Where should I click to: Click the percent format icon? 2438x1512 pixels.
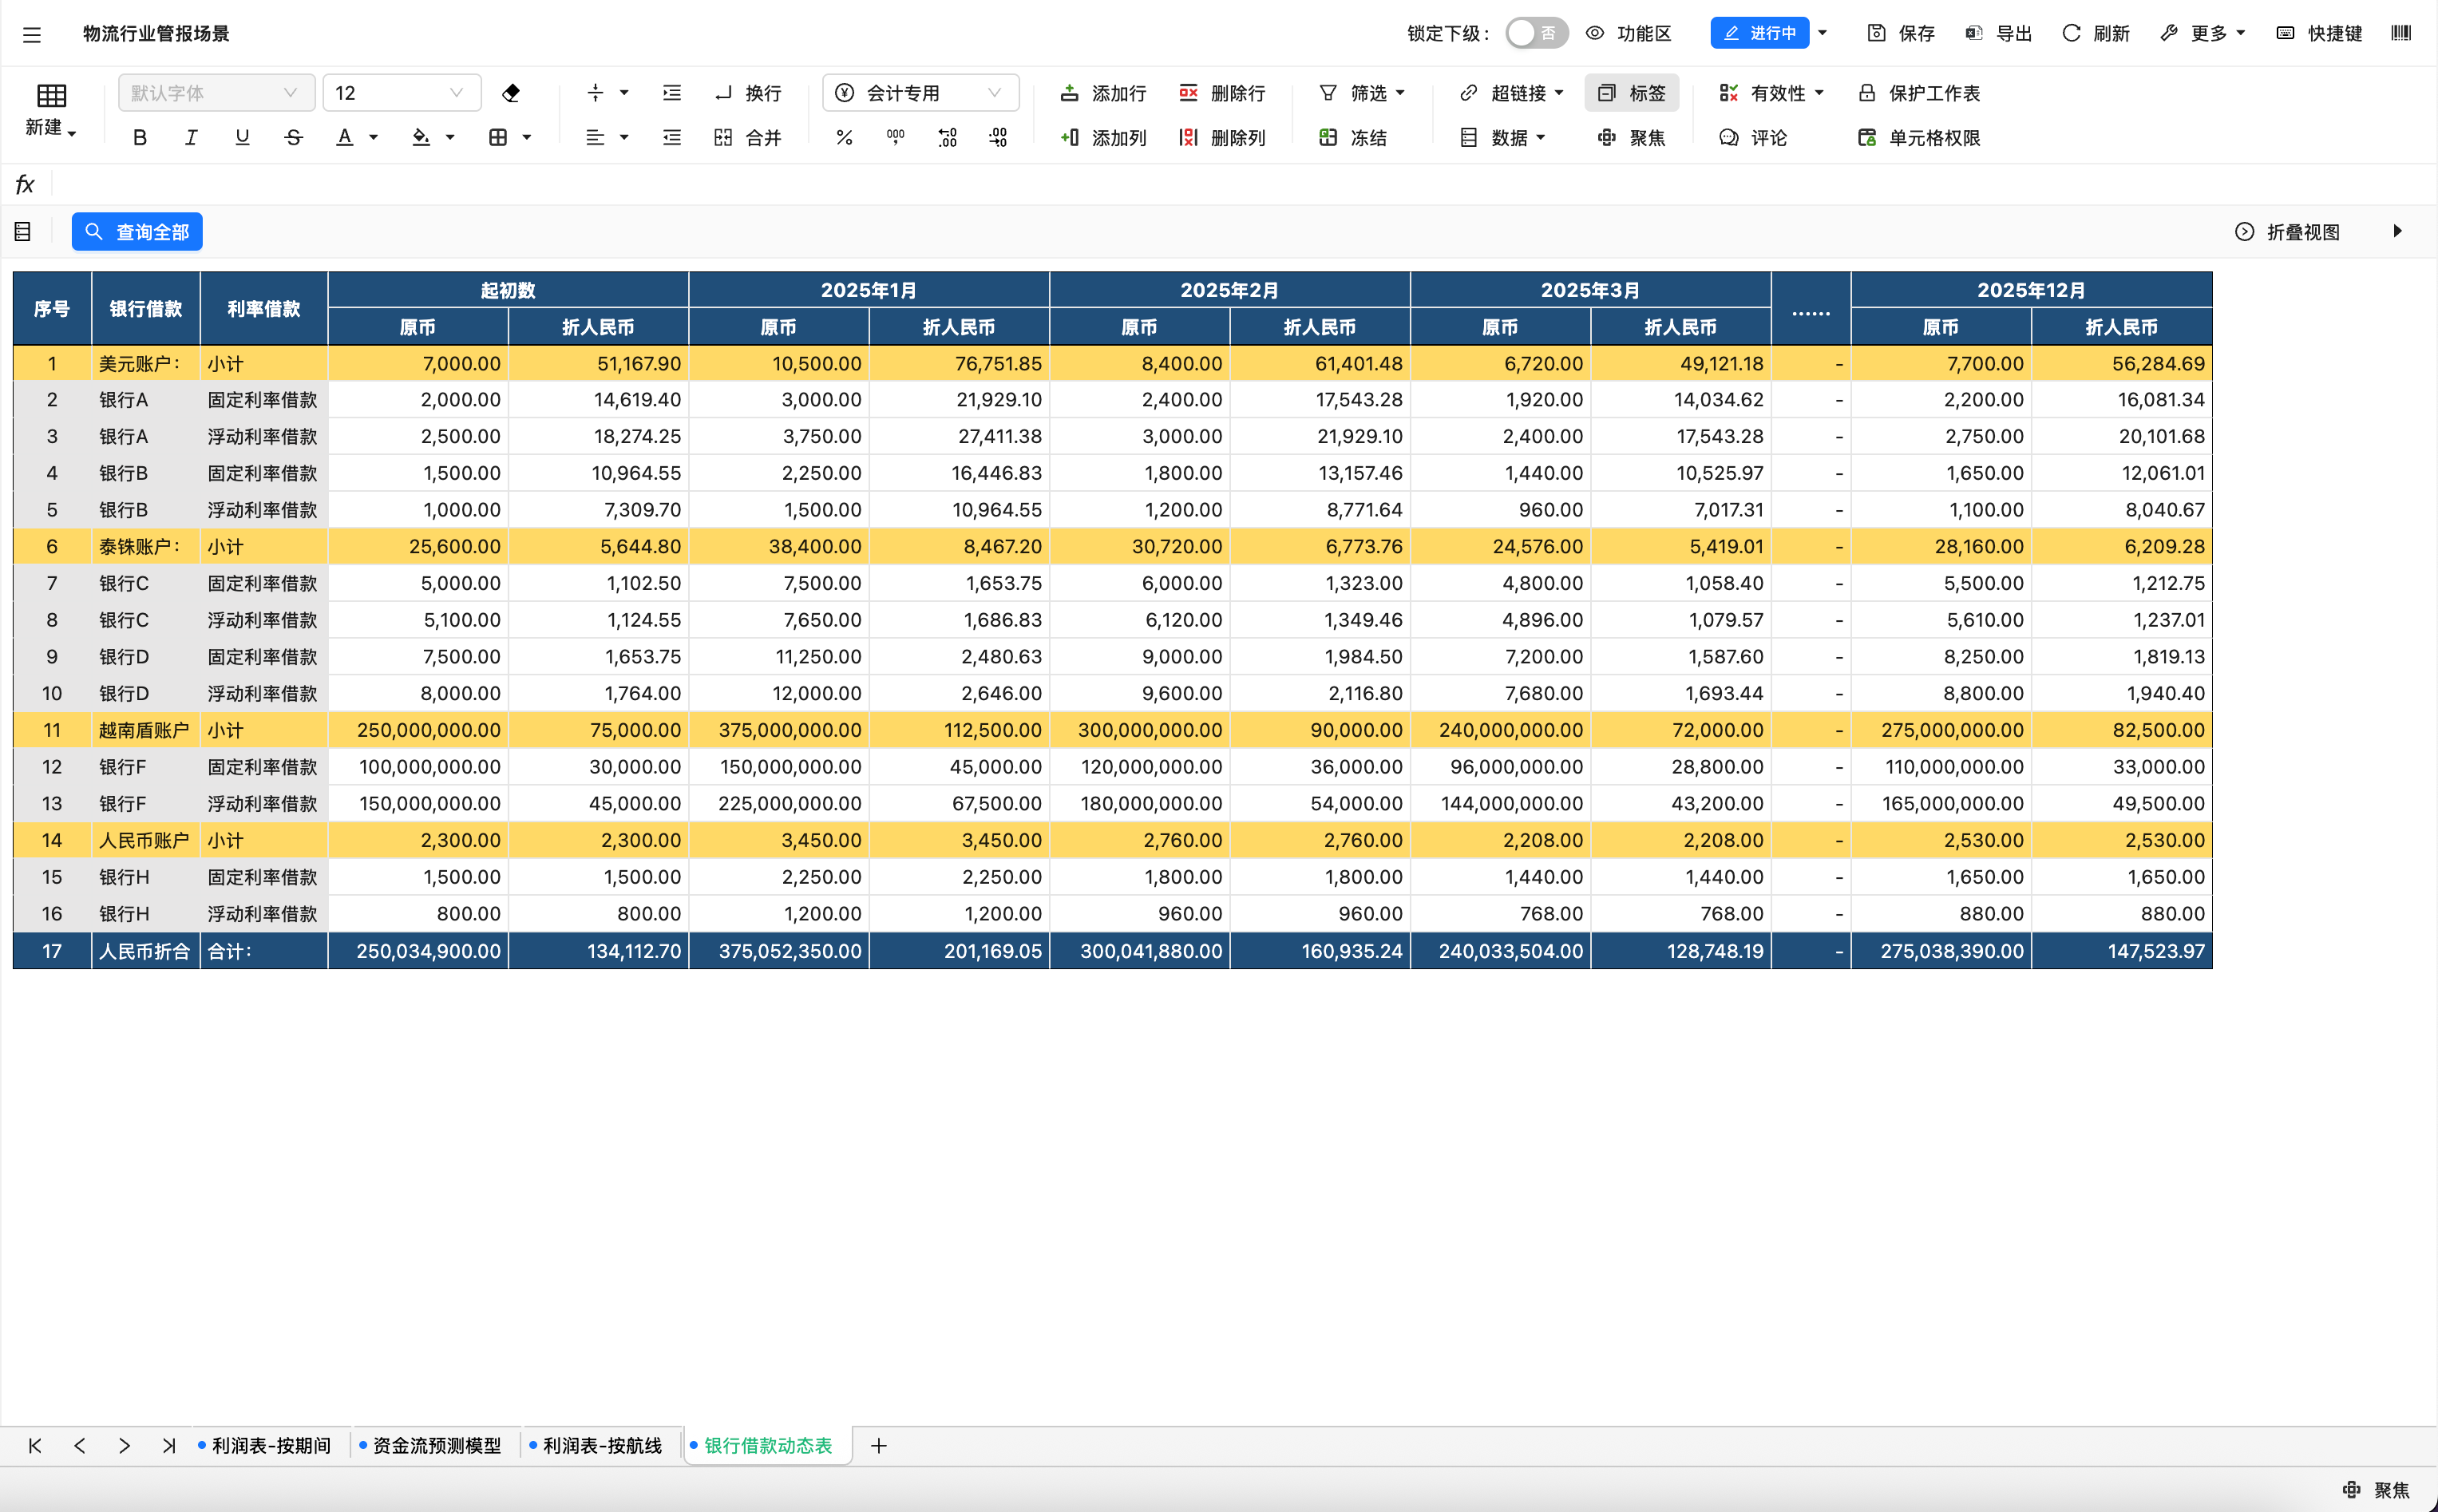pyautogui.click(x=844, y=138)
